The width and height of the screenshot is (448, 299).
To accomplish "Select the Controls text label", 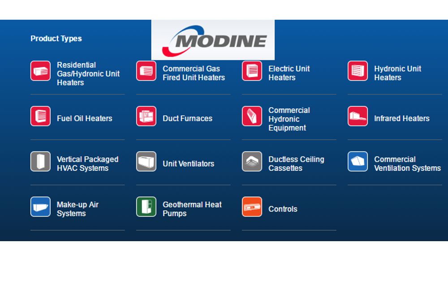I will point(283,209).
